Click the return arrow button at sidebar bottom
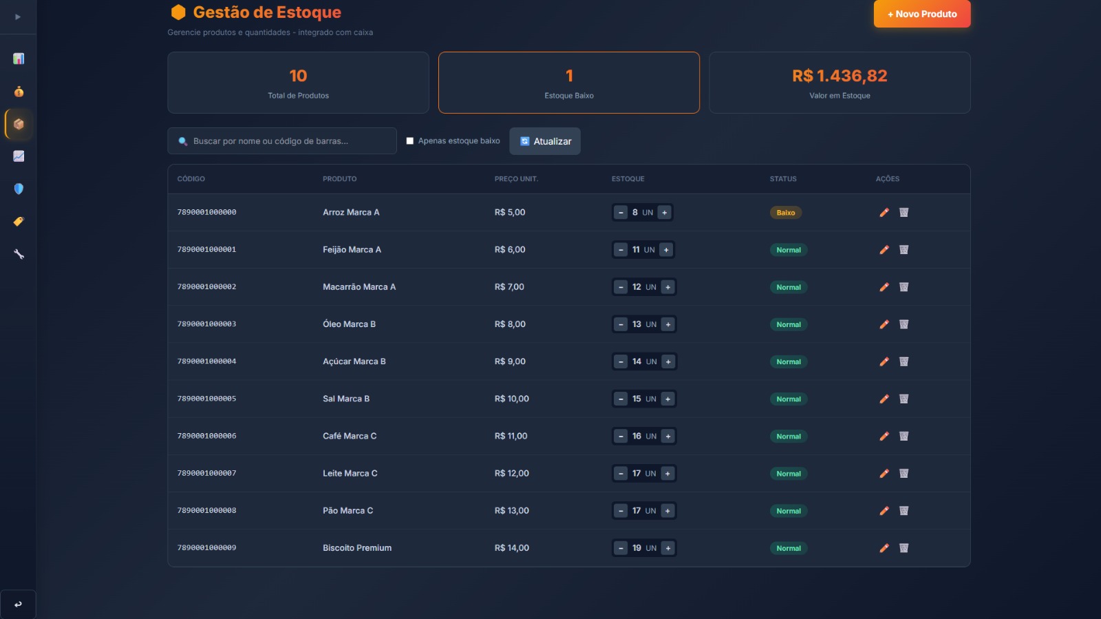Image resolution: width=1101 pixels, height=619 pixels. pos(18,605)
